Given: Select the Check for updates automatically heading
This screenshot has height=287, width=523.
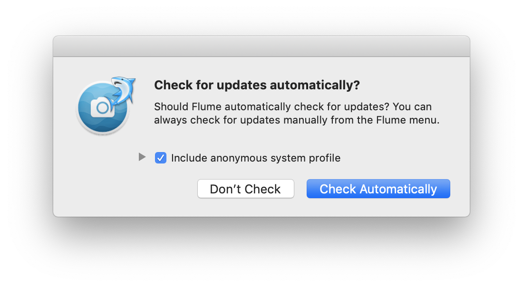Looking at the screenshot, I should (x=257, y=85).
